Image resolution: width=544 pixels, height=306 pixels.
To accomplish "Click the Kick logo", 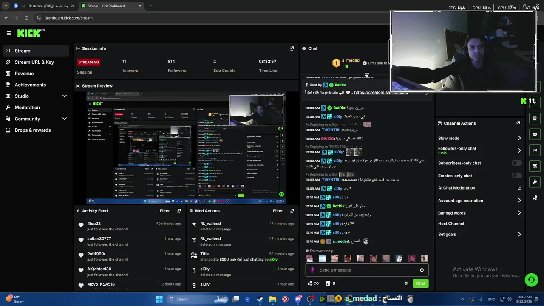I will (31, 33).
